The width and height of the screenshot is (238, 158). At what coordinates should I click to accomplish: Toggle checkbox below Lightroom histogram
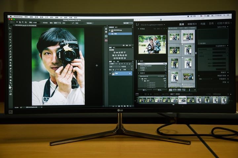pos(199,43)
